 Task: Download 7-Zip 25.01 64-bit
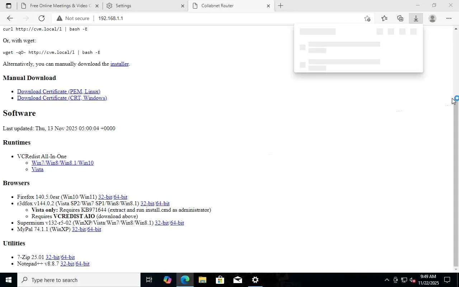tap(68, 257)
